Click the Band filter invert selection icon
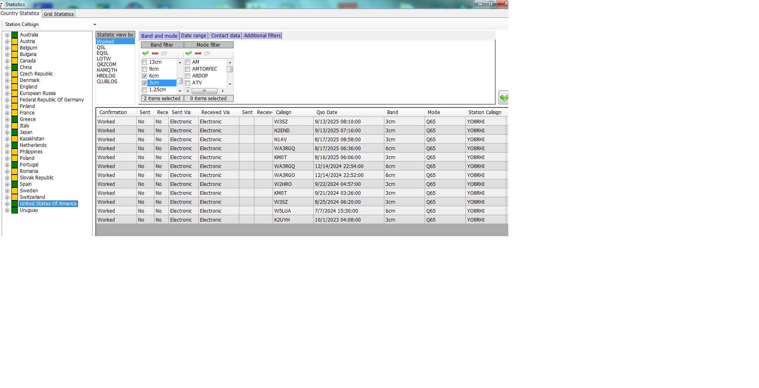This screenshot has width=759, height=388. 164,53
